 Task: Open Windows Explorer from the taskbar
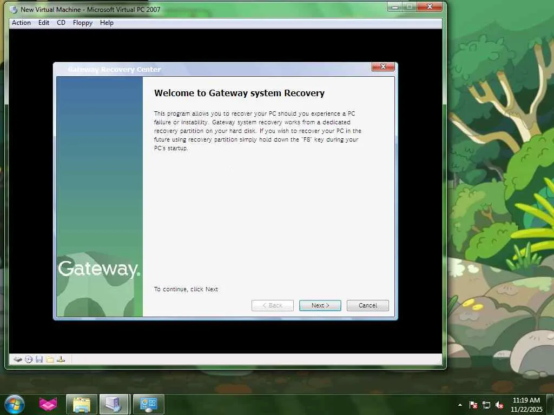(x=82, y=404)
